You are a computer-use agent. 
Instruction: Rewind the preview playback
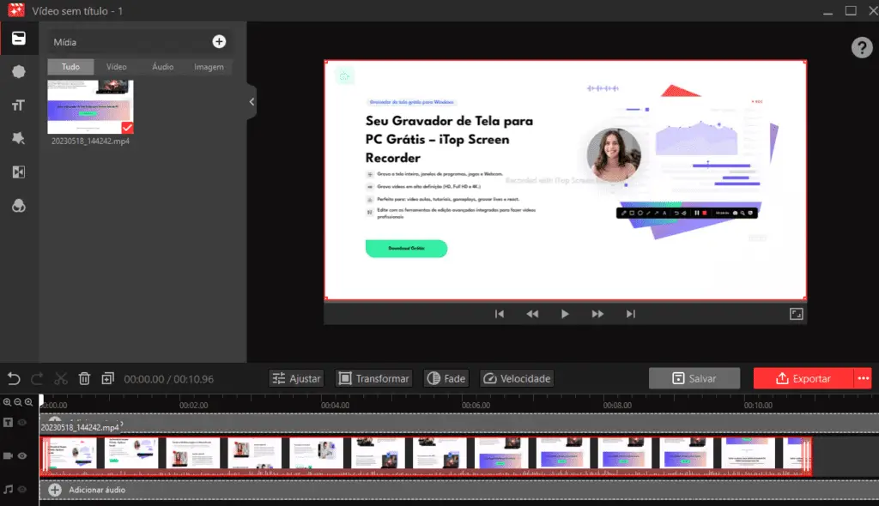coord(532,314)
